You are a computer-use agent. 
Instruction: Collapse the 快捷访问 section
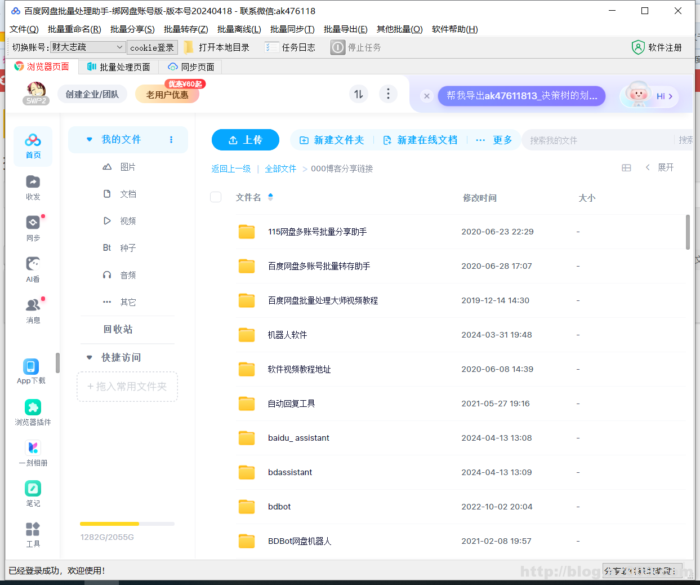pos(89,357)
